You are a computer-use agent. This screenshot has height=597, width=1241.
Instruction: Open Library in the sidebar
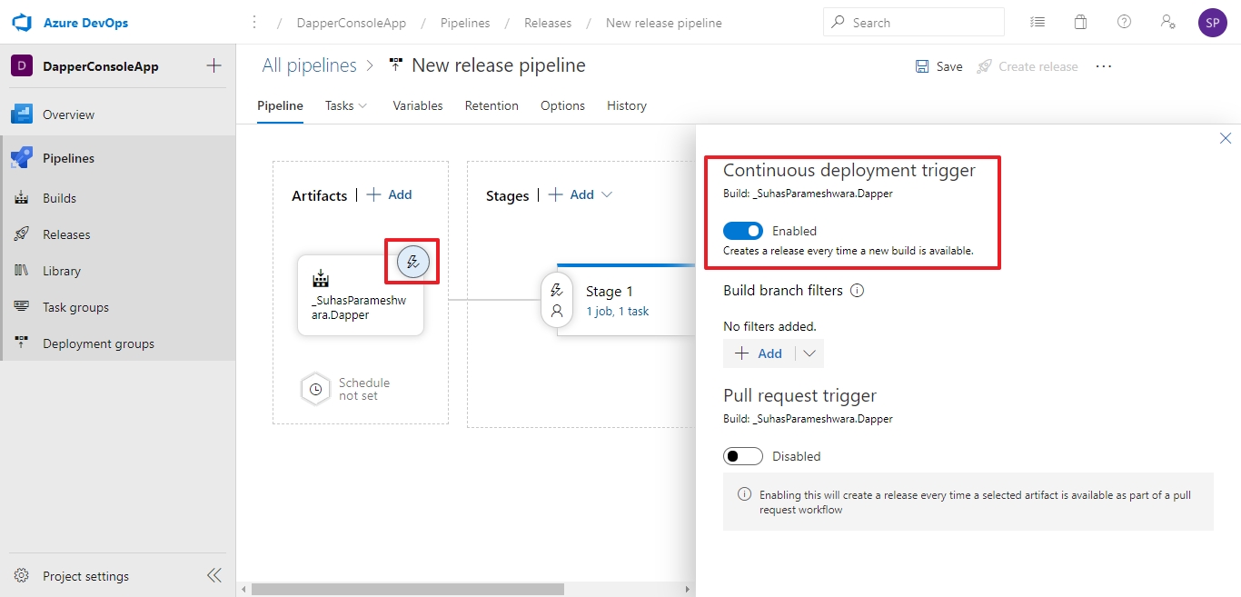[x=118, y=271]
